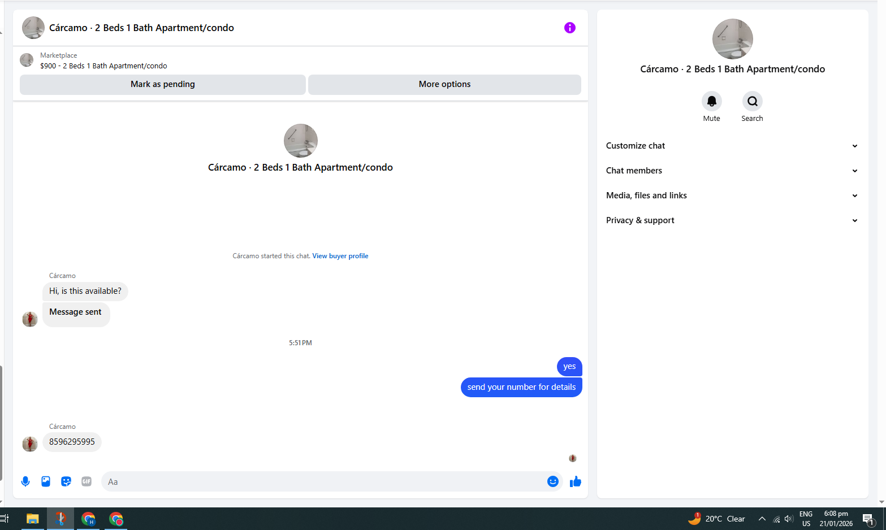
Task: Expand the Customize chat section
Action: click(x=732, y=146)
